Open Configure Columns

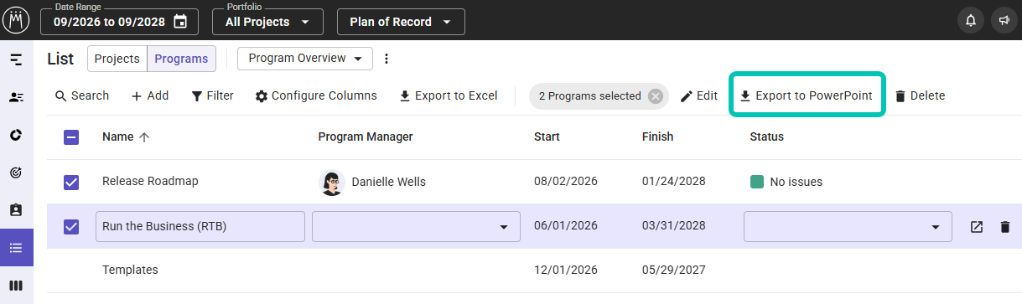pos(316,96)
